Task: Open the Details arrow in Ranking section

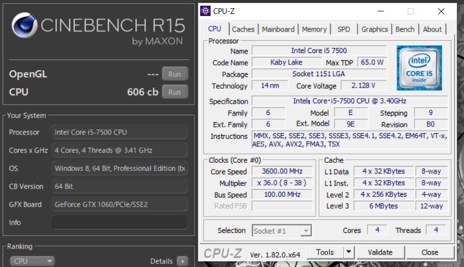Action: click(183, 261)
